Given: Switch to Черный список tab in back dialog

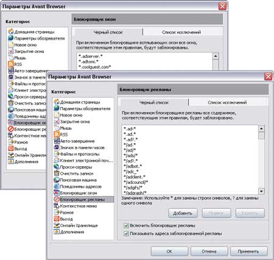Looking at the screenshot, I should [108, 32].
